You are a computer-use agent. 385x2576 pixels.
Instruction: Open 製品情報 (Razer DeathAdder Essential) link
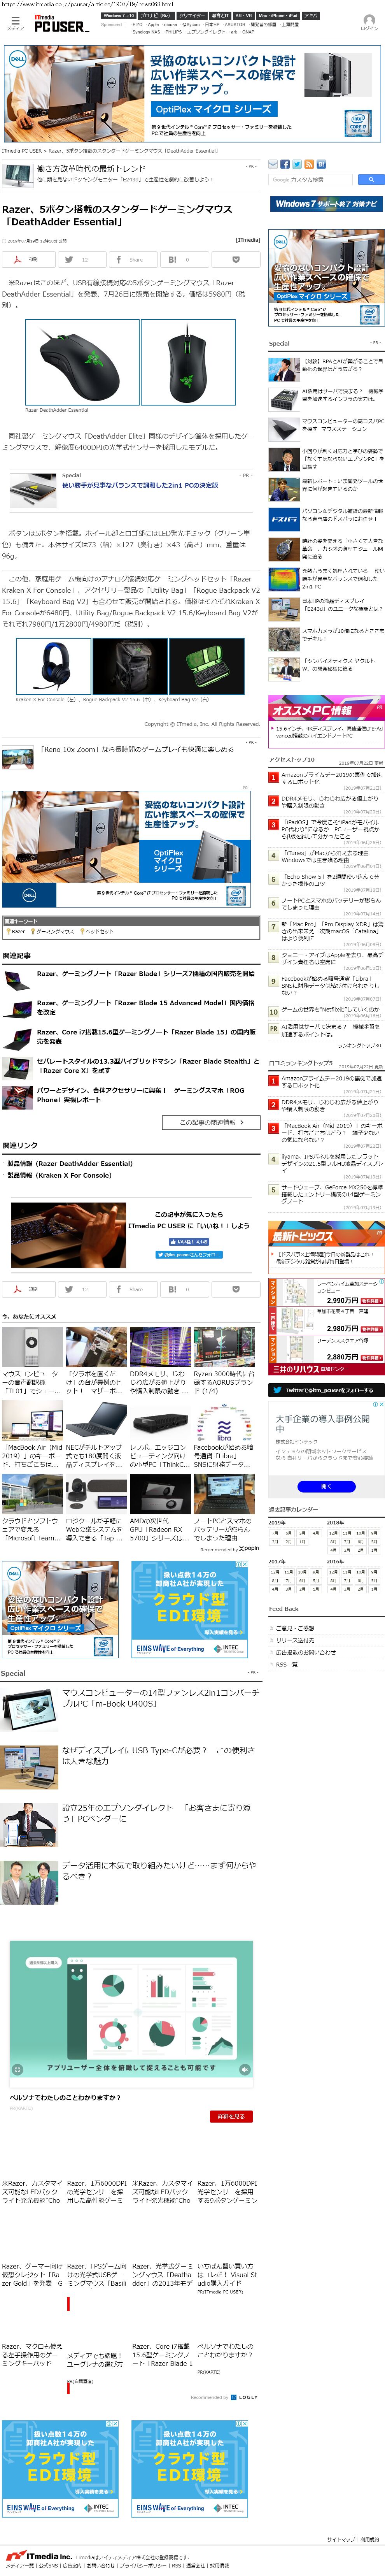point(70,1164)
